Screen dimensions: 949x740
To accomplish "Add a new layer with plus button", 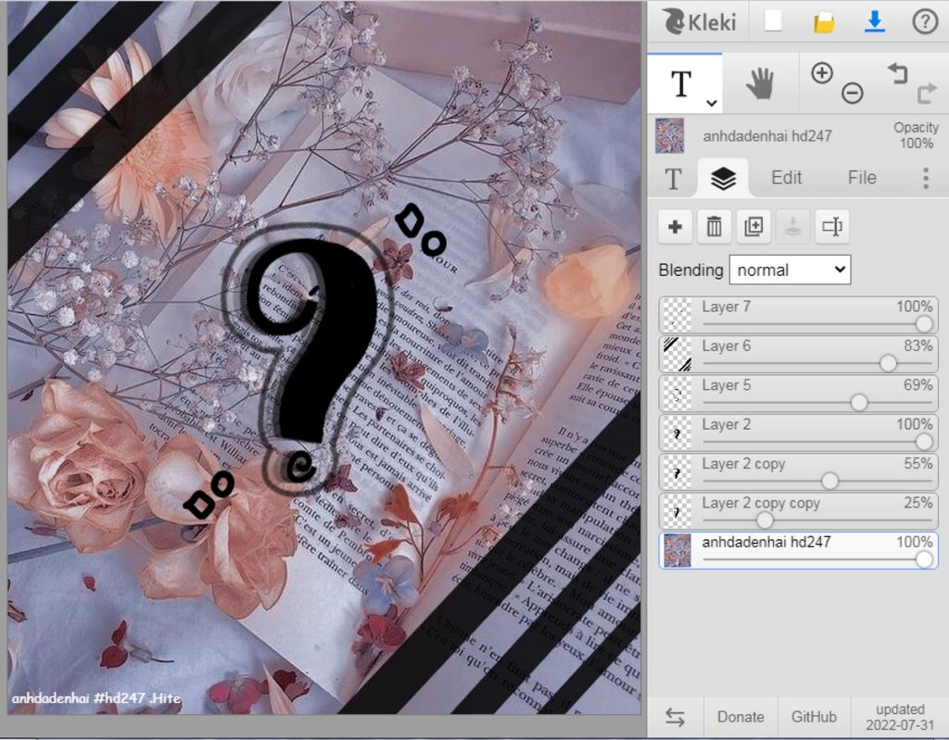I will [x=675, y=227].
